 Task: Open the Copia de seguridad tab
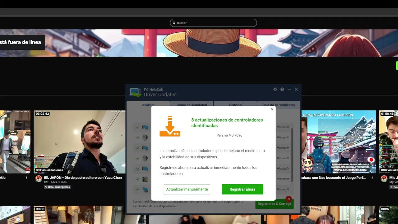pyautogui.click(x=192, y=105)
